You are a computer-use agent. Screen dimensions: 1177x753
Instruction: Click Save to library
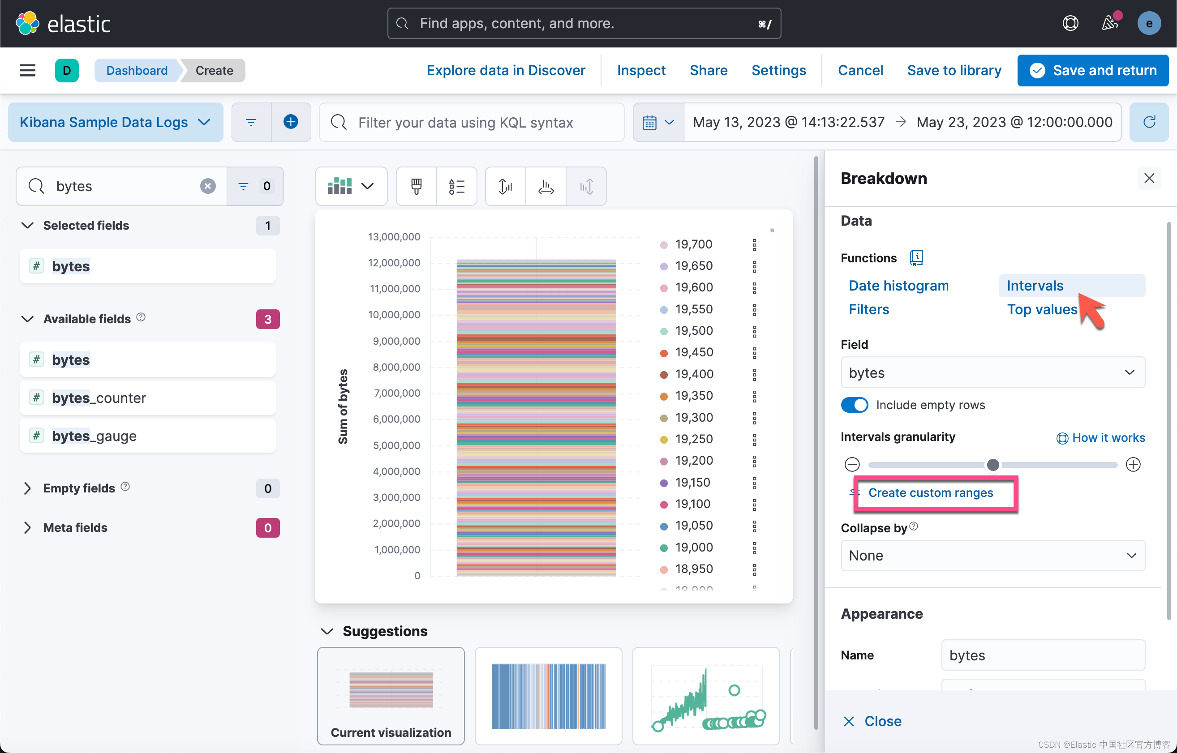[954, 70]
